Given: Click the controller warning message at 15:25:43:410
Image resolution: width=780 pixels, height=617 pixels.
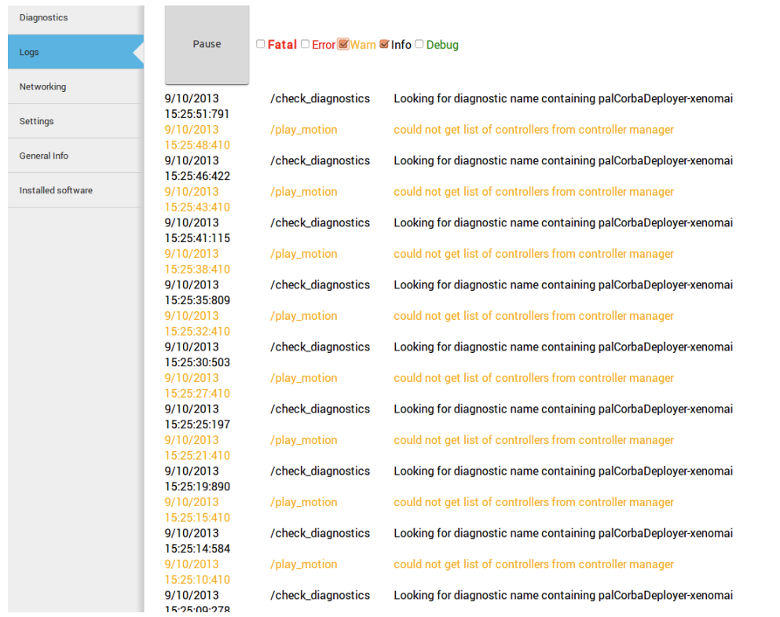Looking at the screenshot, I should tap(534, 192).
